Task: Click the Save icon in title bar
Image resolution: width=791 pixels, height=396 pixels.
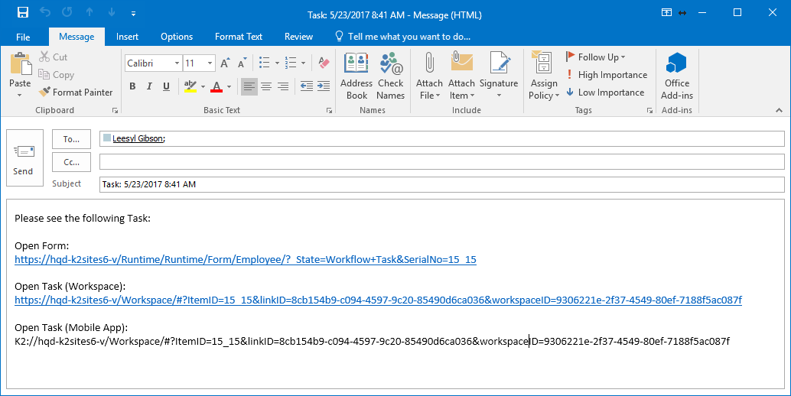Action: coord(22,13)
